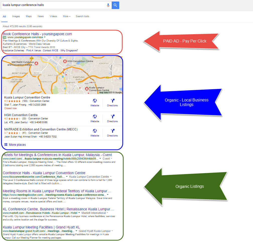Click the 'Jalan Sultan Haji Ahmad Shah' address

pos(21,137)
